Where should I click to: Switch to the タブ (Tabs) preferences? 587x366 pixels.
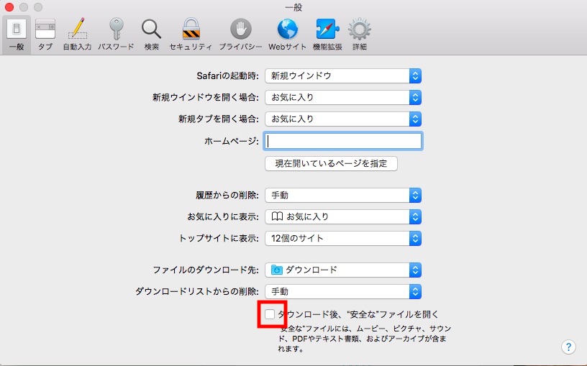[x=45, y=35]
